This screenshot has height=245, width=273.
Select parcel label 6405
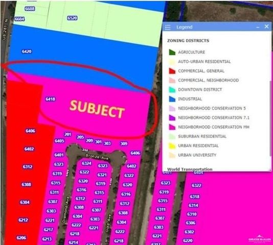pyautogui.click(x=59, y=141)
